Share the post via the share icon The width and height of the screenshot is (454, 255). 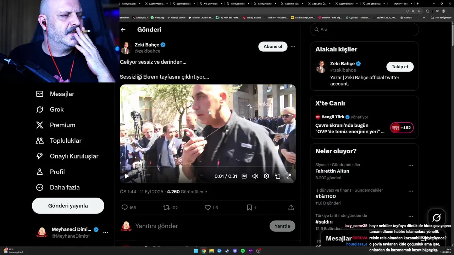291,208
